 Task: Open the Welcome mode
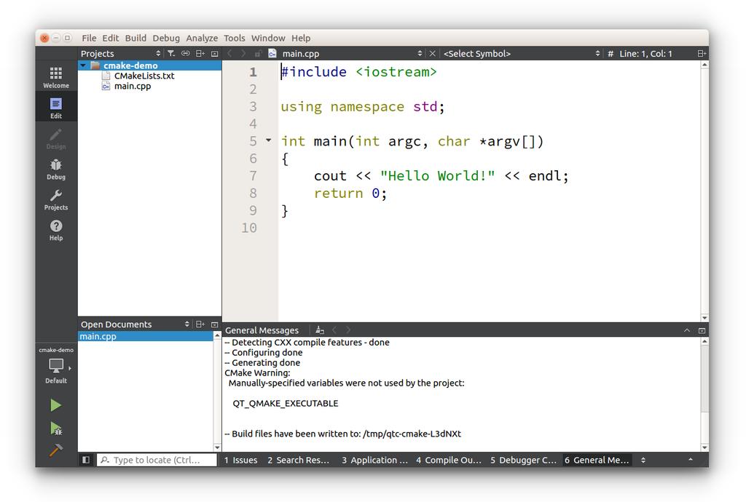pos(55,77)
